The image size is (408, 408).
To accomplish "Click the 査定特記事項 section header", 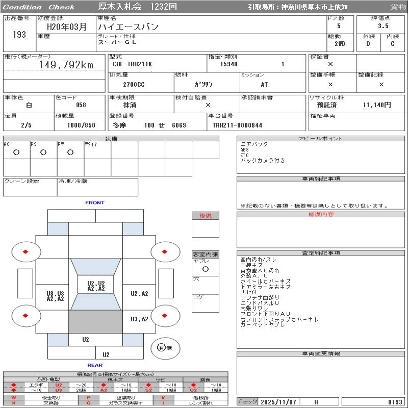I will (320, 253).
